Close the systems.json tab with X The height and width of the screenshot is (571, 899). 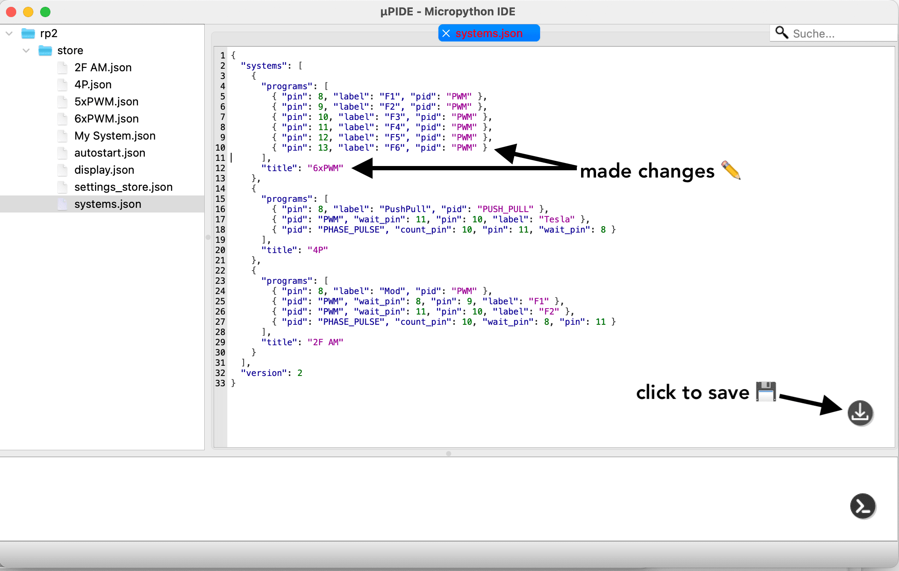click(x=446, y=33)
